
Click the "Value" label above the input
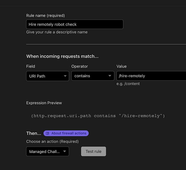pyautogui.click(x=122, y=66)
